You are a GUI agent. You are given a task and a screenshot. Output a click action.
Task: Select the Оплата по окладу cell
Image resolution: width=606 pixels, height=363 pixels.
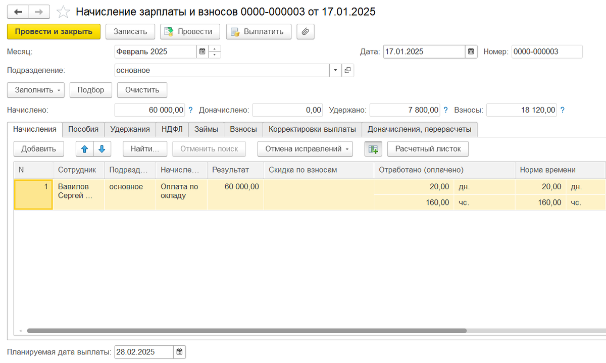pos(181,194)
